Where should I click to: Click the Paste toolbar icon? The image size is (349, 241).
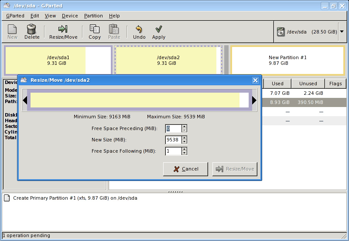(114, 29)
